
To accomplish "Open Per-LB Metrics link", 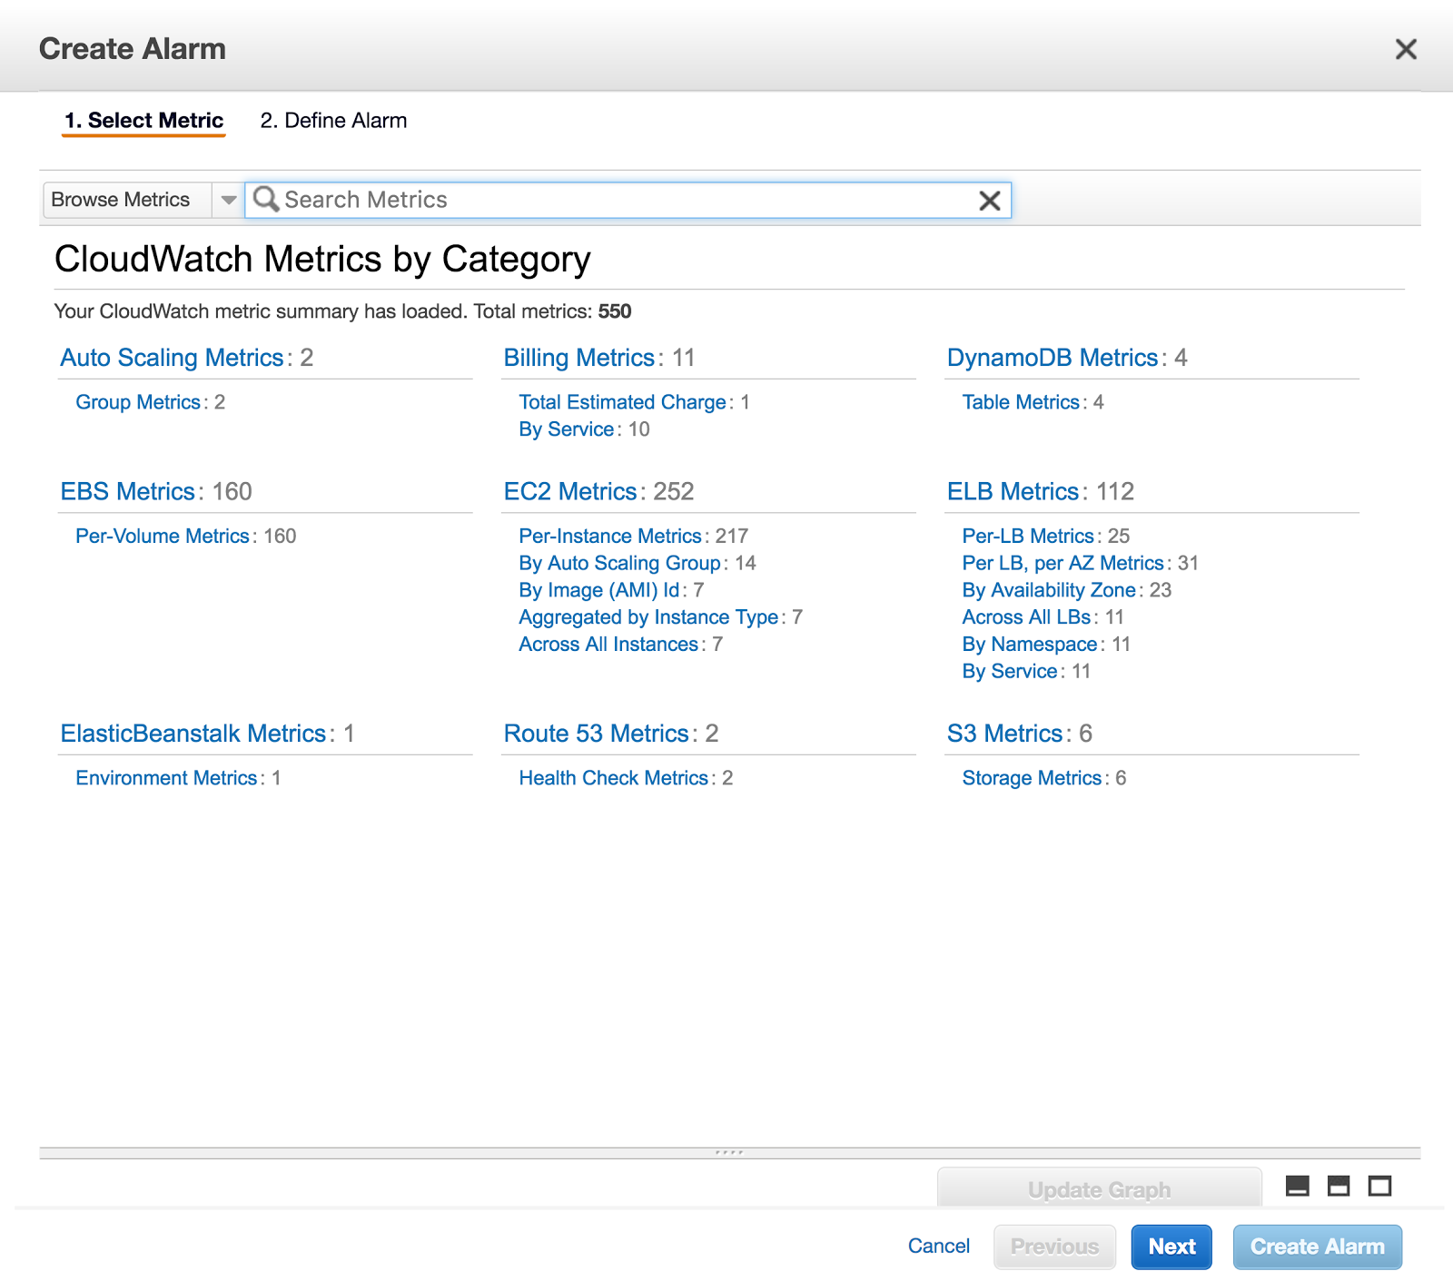I will 1028,536.
